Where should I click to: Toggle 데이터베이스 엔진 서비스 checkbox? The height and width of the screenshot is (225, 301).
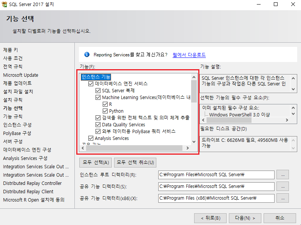click(x=91, y=84)
